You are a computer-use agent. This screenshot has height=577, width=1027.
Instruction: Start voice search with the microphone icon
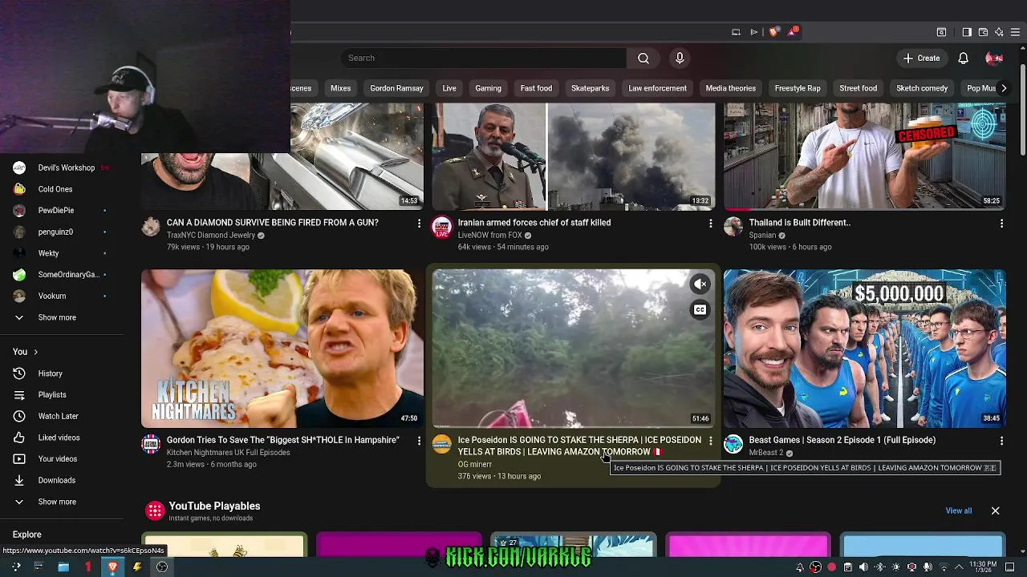pos(680,58)
